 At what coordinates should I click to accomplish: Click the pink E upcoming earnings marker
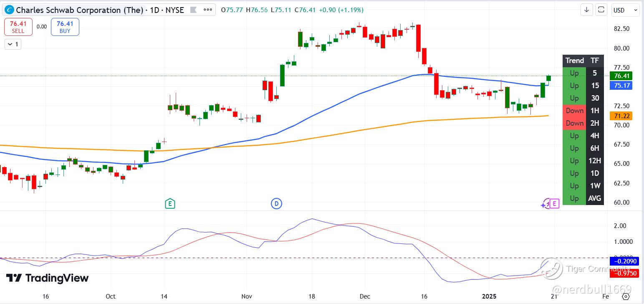[x=554, y=204]
